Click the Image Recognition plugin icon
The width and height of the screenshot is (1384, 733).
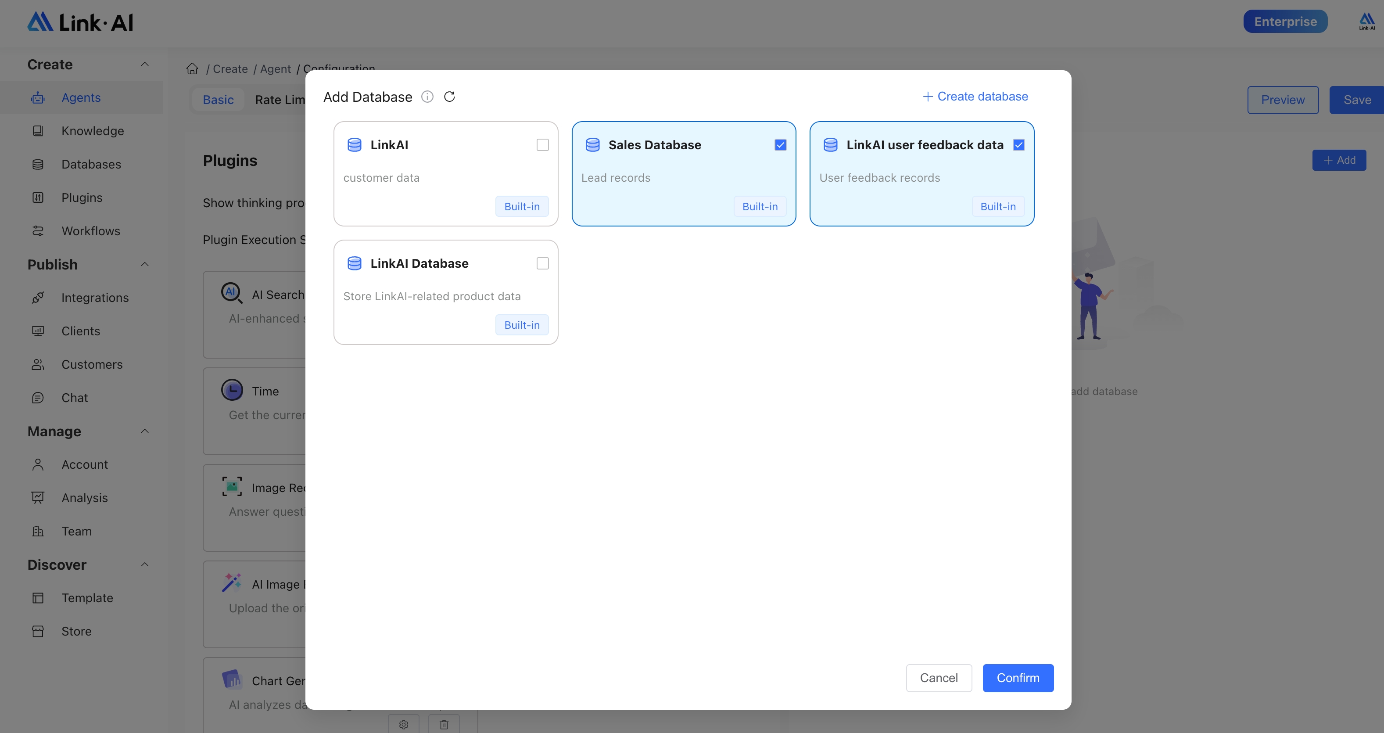point(232,486)
